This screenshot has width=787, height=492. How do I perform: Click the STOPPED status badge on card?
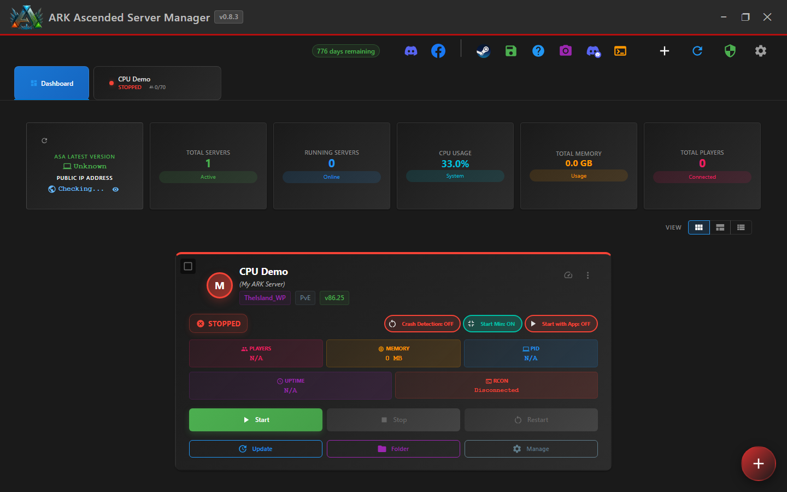pyautogui.click(x=219, y=324)
